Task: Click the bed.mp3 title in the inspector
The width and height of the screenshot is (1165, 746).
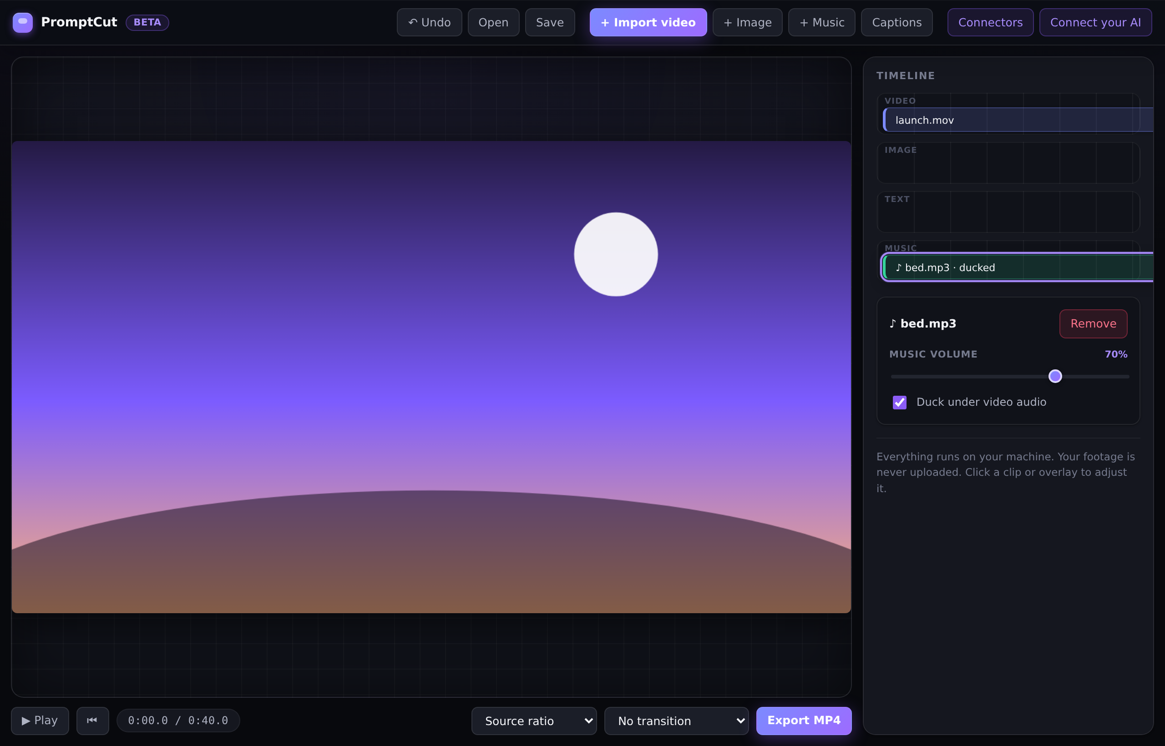Action: pyautogui.click(x=923, y=323)
